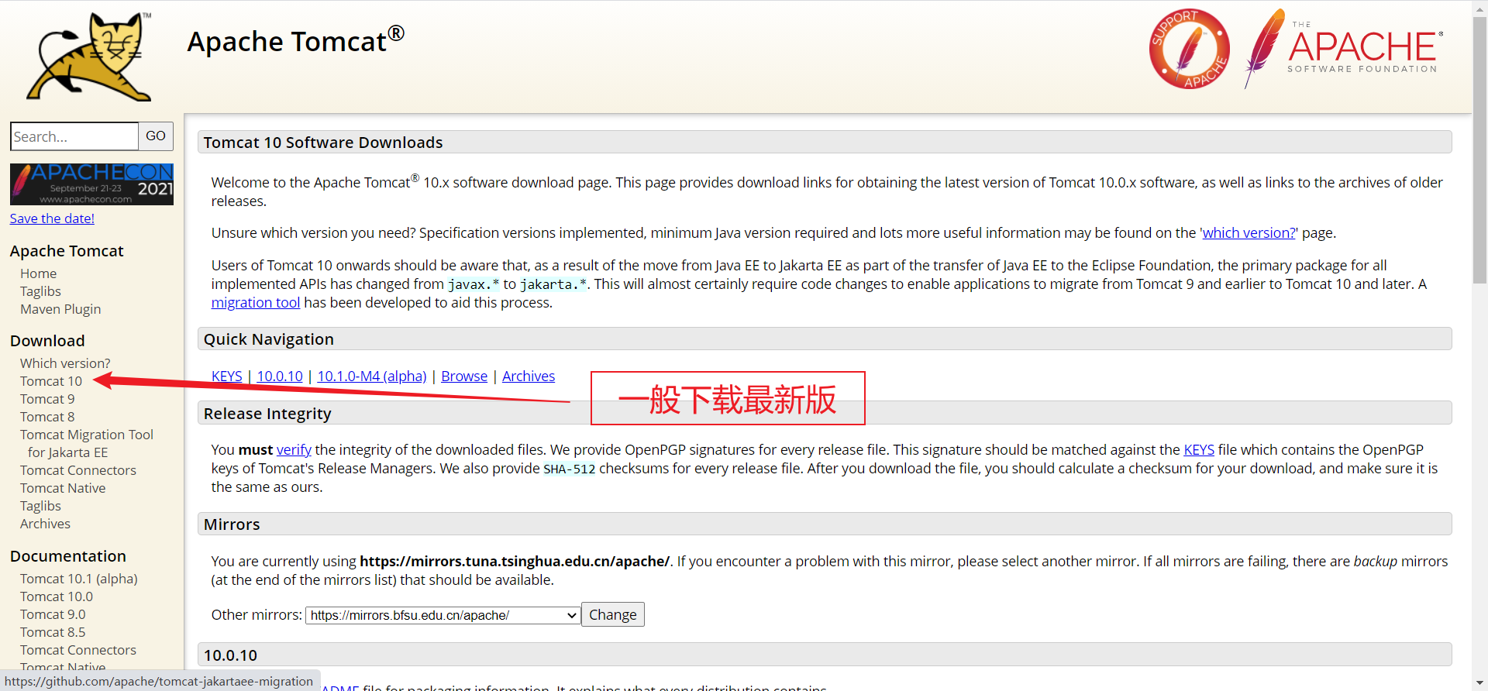Viewport: 1488px width, 691px height.
Task: Click the SHA-512 code text
Action: point(570,469)
